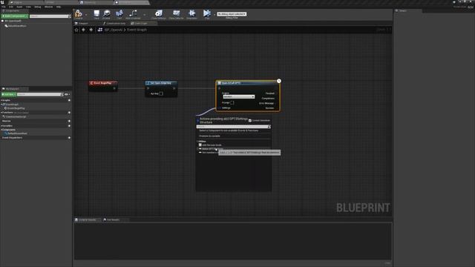Open Class Settings from the toolbar
The width and height of the screenshot is (475, 267).
point(159,13)
